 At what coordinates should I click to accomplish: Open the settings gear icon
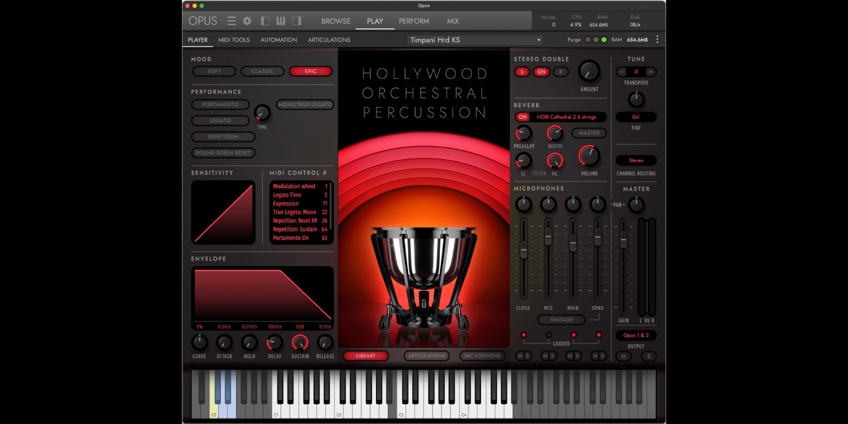246,21
